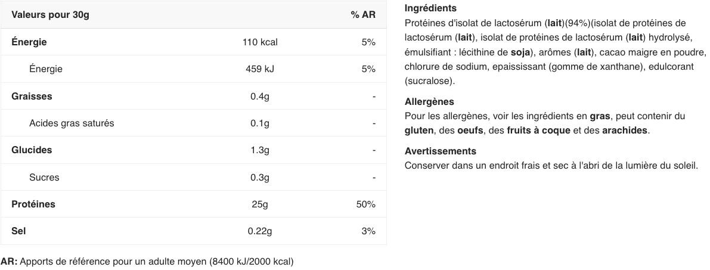
Task: Click the "% AR" column header
Action: (x=362, y=15)
